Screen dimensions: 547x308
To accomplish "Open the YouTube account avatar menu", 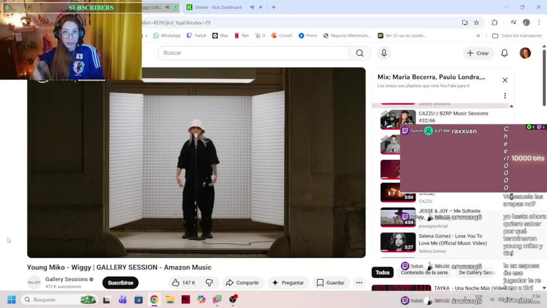I will (x=525, y=53).
